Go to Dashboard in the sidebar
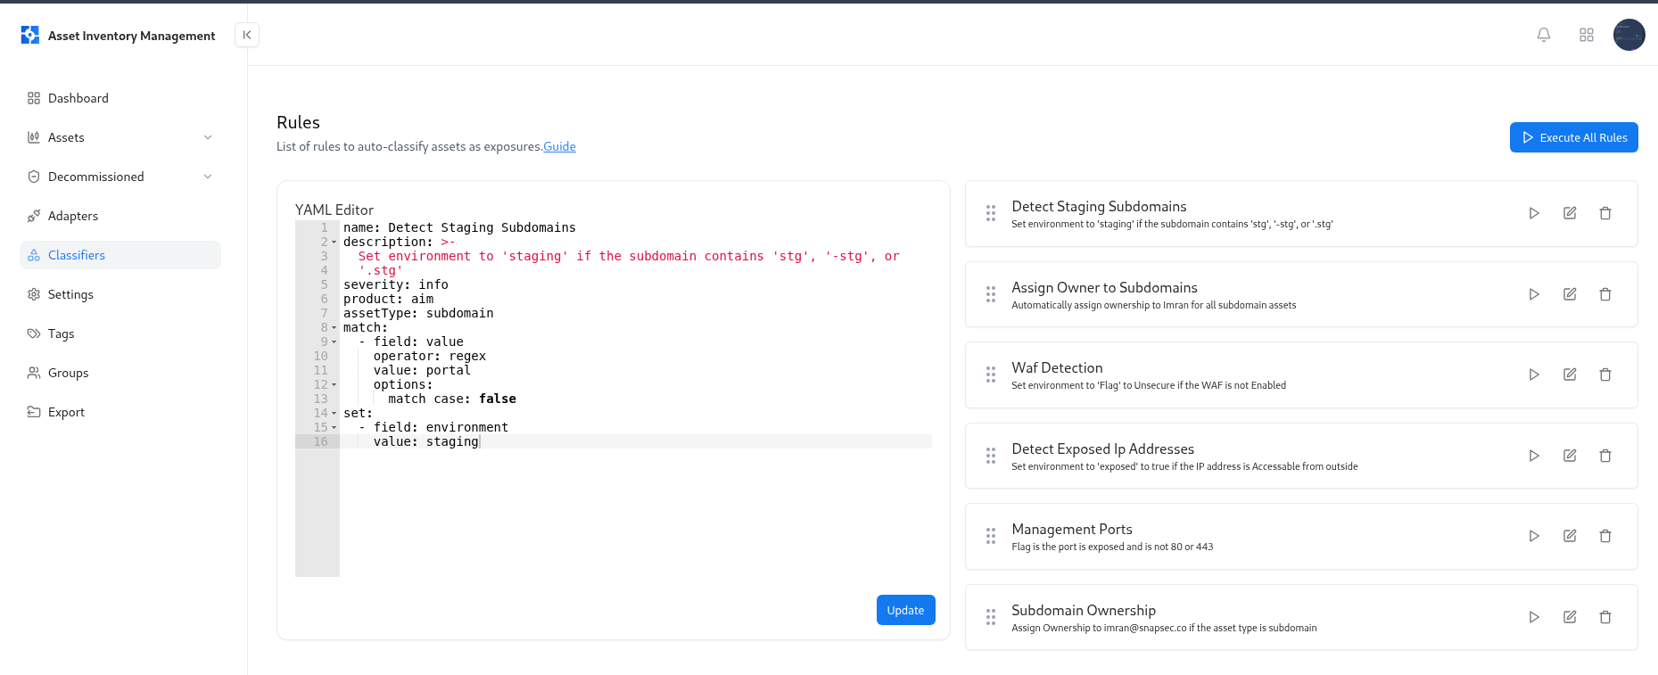1658x675 pixels. pyautogui.click(x=120, y=98)
